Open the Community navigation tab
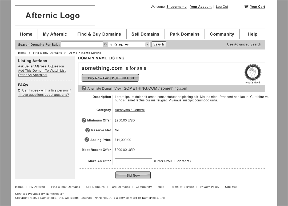Image resolution: width=288 pixels, height=206 pixels. tap(222, 34)
